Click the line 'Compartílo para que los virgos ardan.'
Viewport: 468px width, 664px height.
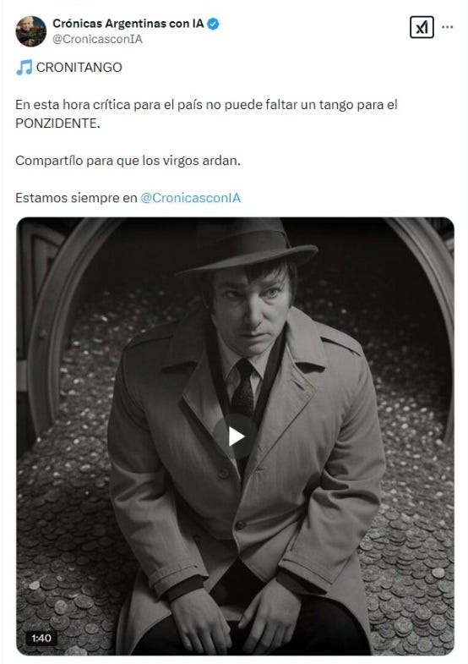point(128,161)
